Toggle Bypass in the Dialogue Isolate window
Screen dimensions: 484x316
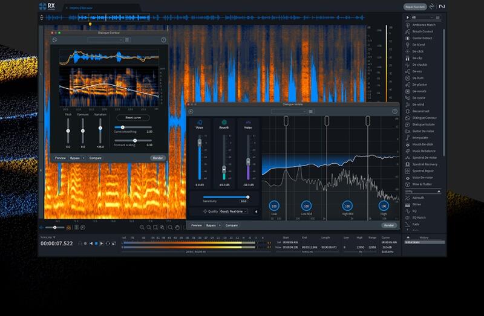coord(211,225)
